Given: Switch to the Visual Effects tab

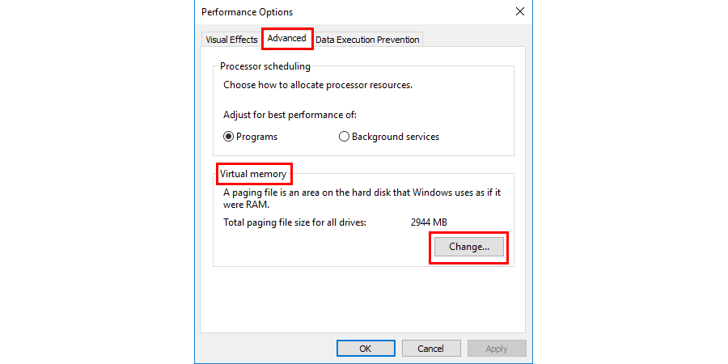Looking at the screenshot, I should [231, 40].
